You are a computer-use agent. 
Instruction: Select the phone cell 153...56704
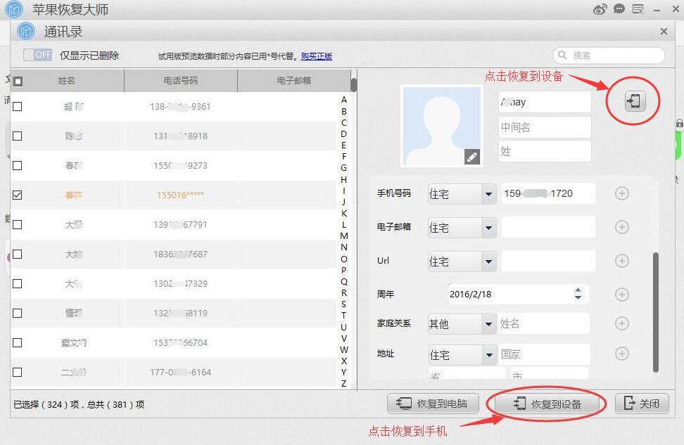(x=181, y=343)
